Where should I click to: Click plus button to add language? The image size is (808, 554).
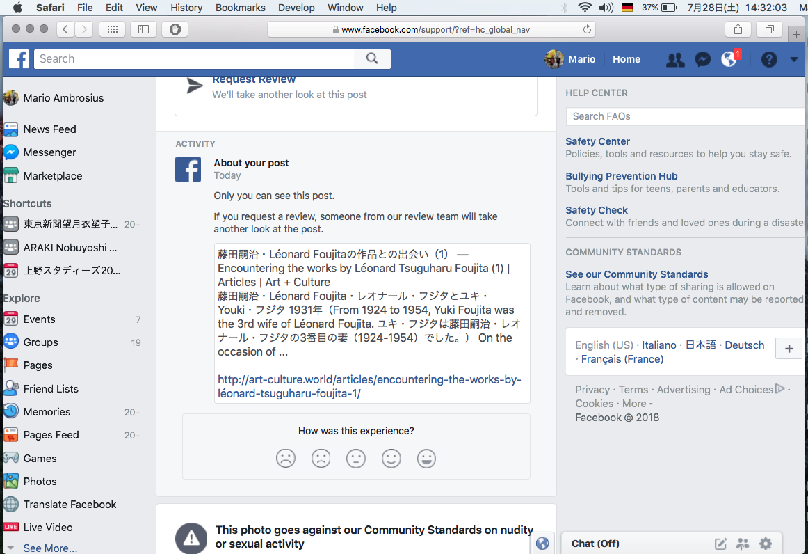789,349
